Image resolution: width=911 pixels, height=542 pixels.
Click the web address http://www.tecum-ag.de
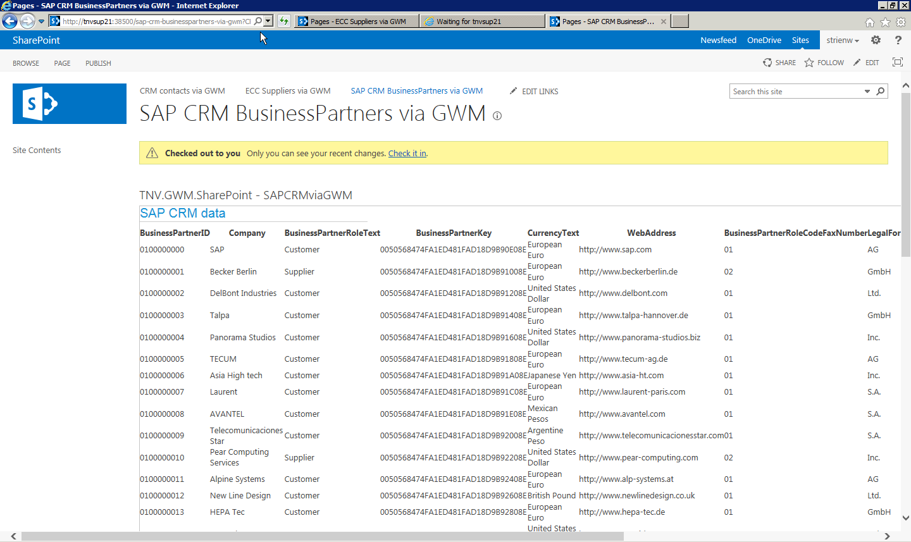[623, 359]
